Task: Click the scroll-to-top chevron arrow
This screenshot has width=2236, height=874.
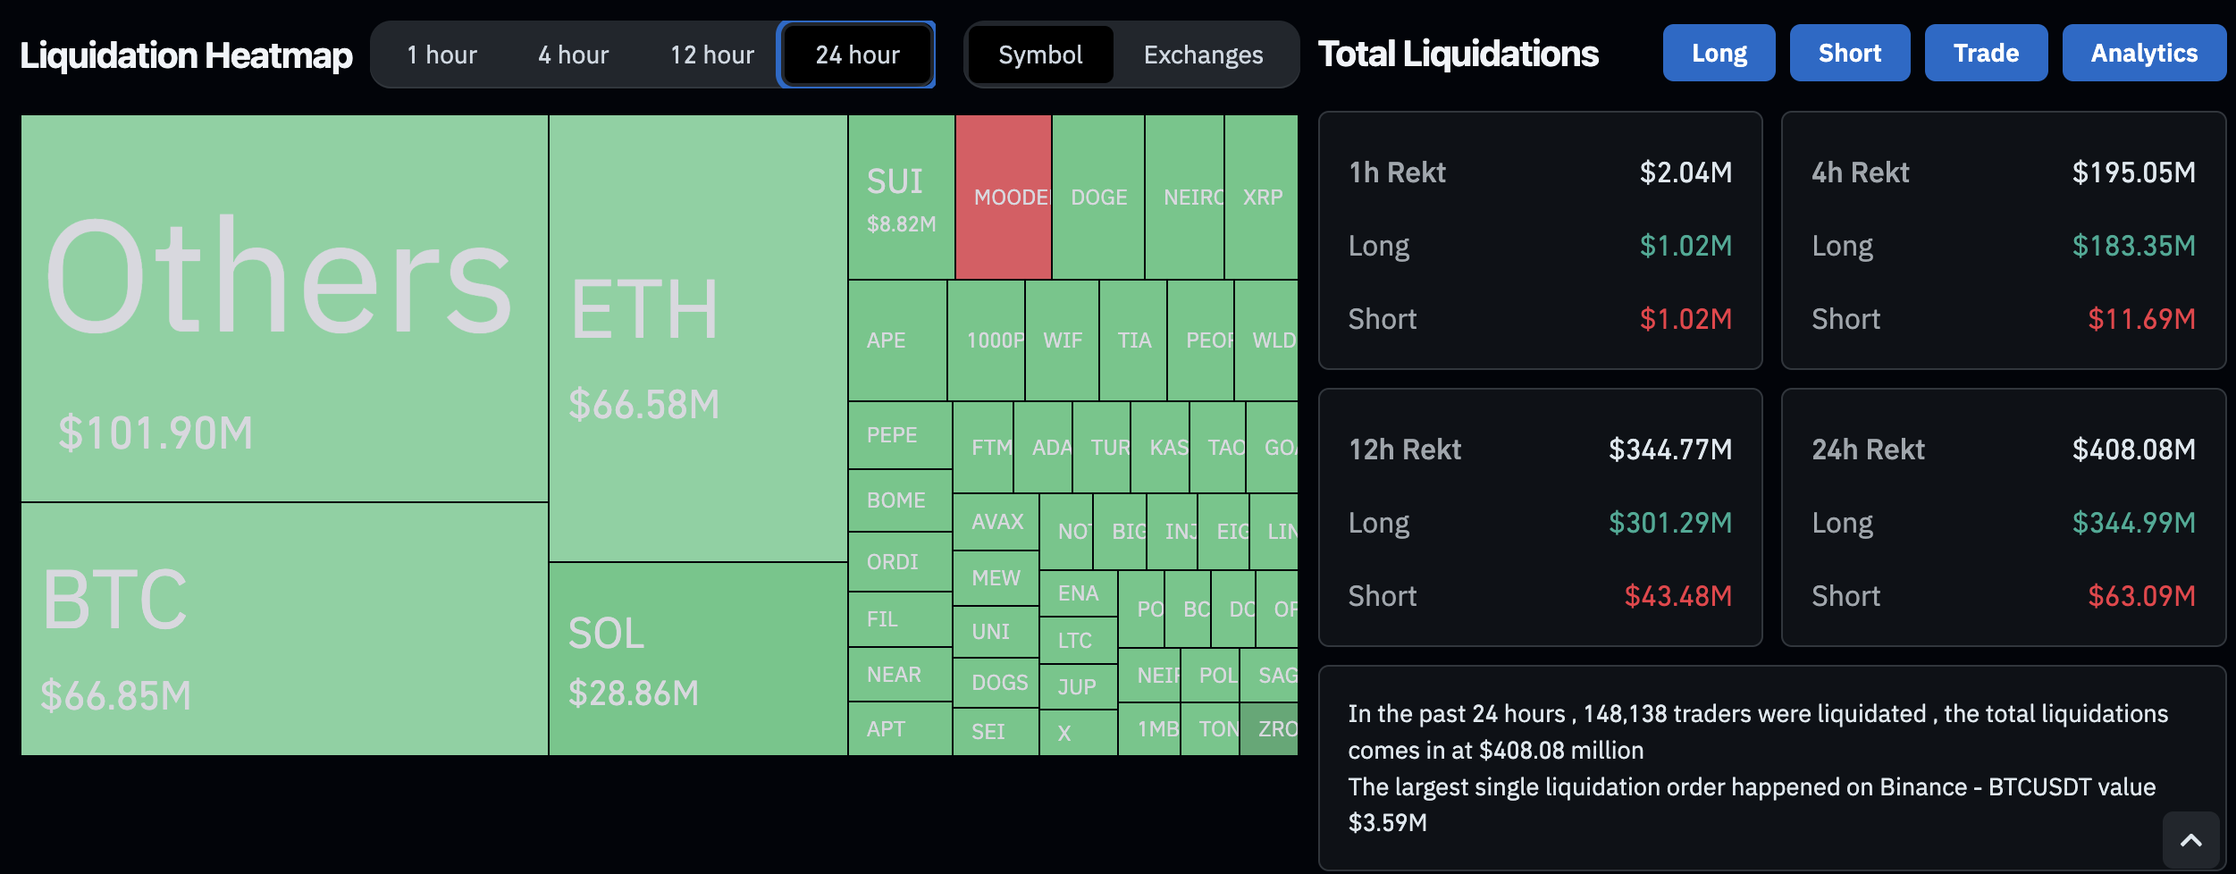Action: click(x=2190, y=840)
